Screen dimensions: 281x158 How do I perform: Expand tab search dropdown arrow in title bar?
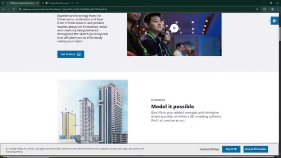tap(3, 3)
